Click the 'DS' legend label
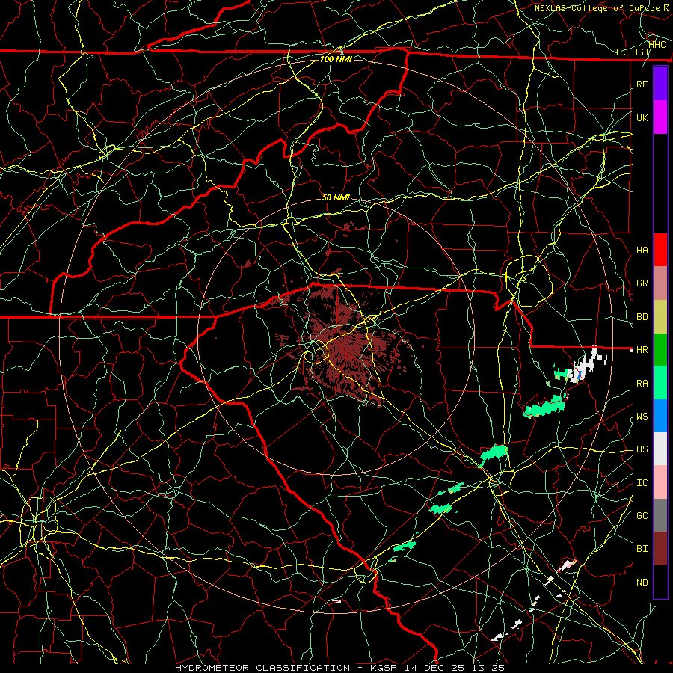 (x=642, y=449)
